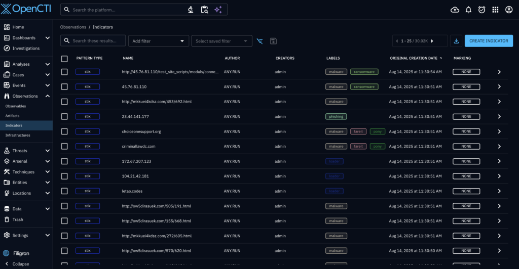The height and width of the screenshot is (269, 519).
Task: Click the Ask AI sparkle icon
Action: 218,10
